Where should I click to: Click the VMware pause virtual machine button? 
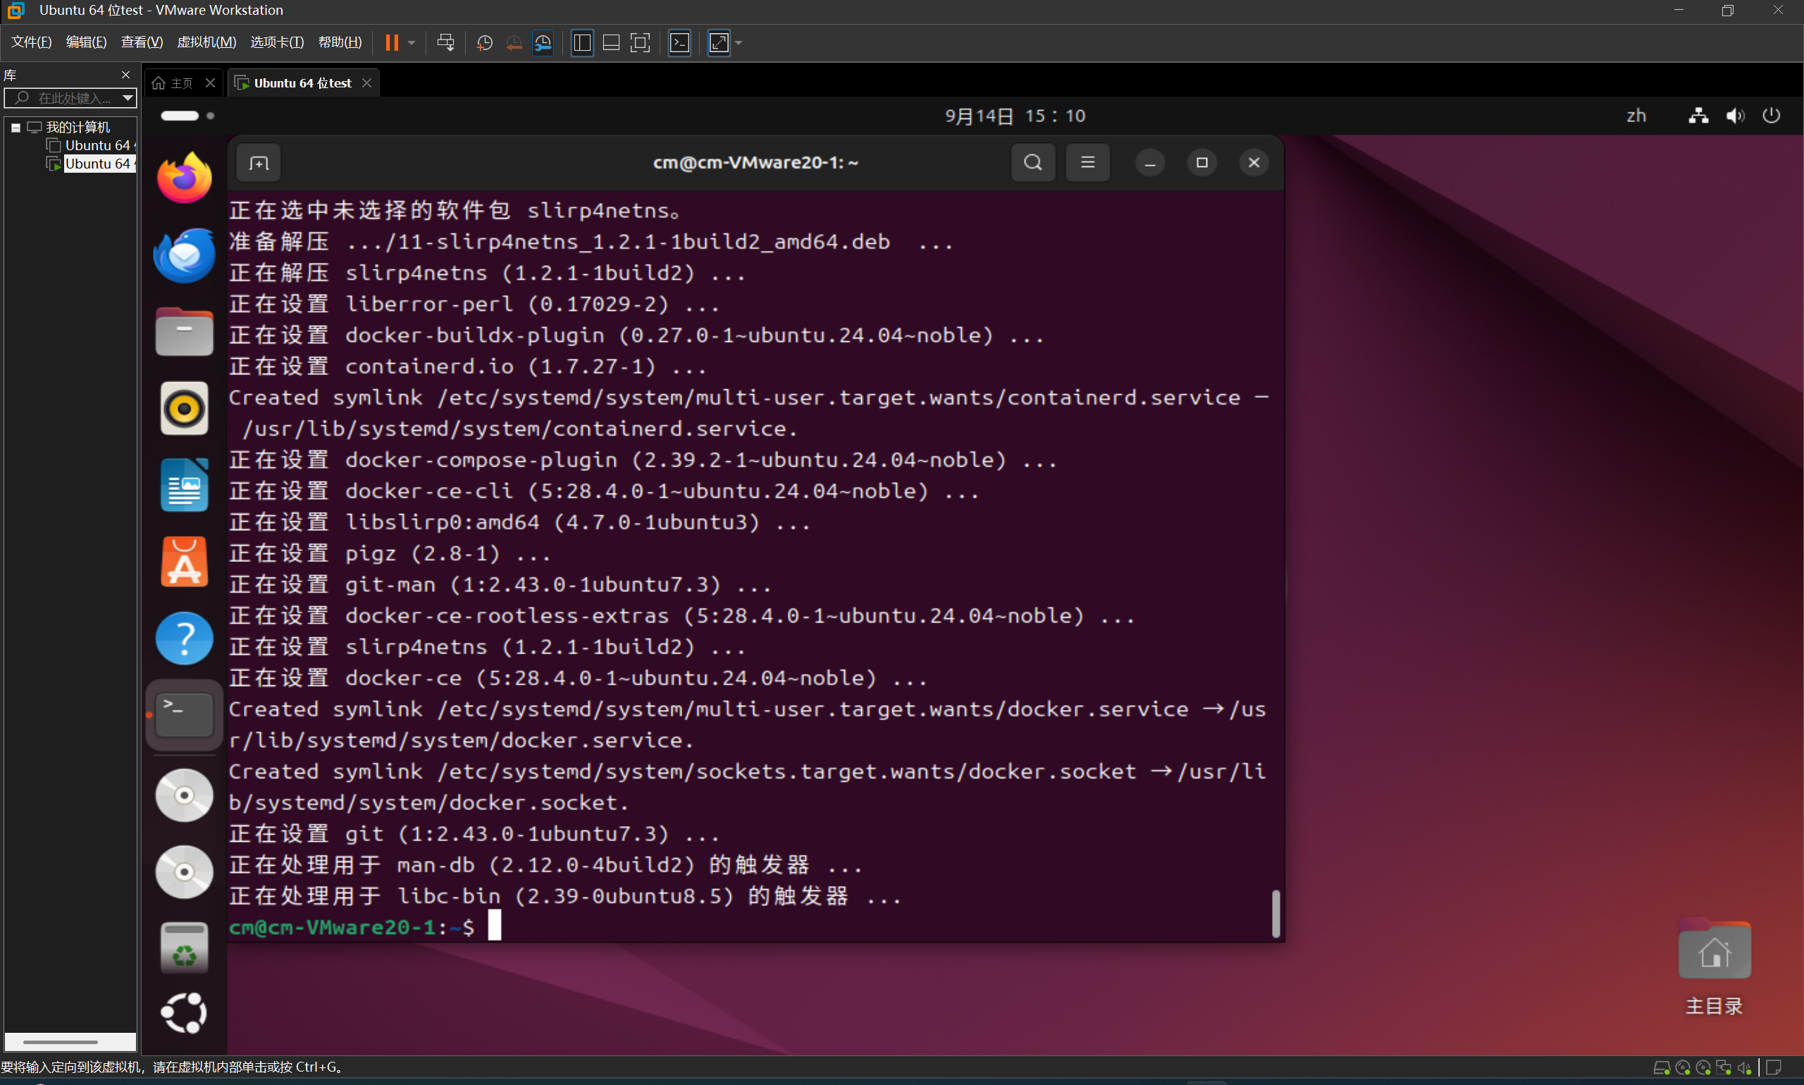(x=392, y=42)
